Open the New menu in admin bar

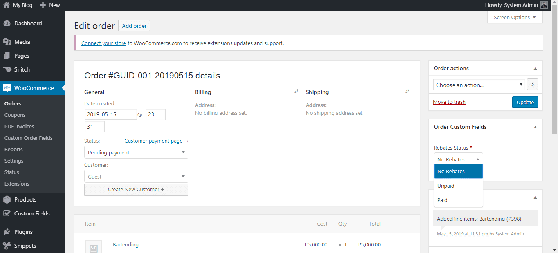point(49,5)
